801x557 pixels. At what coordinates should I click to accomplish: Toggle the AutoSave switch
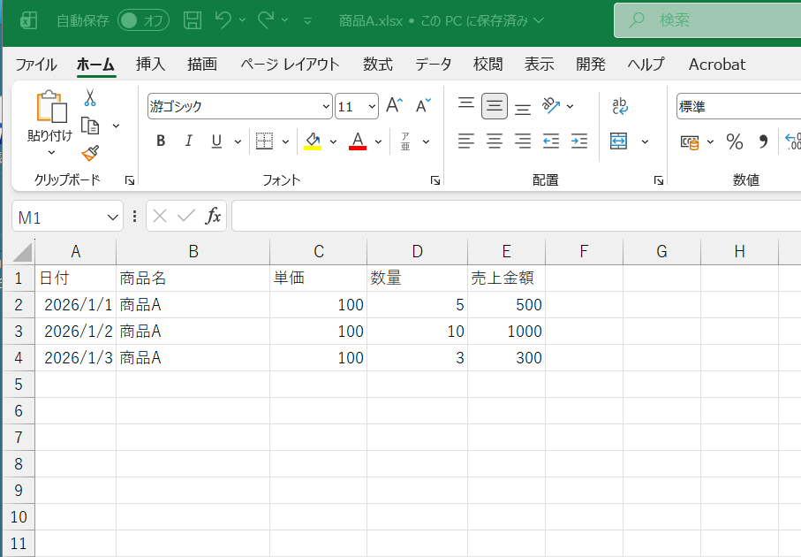(x=143, y=19)
